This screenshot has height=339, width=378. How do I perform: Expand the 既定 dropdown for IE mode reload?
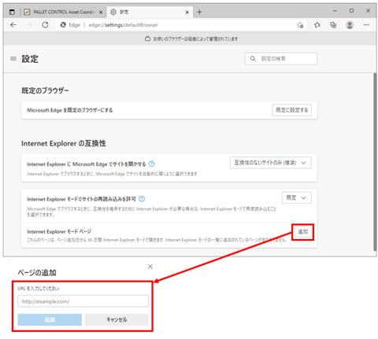click(297, 197)
